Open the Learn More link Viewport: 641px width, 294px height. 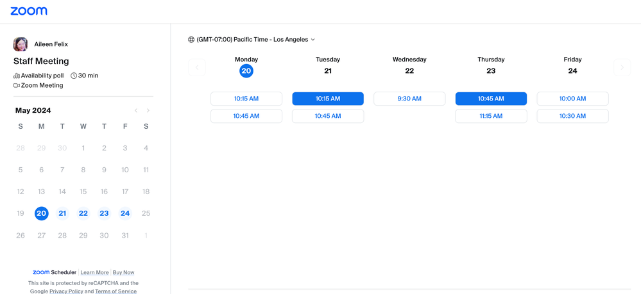94,272
